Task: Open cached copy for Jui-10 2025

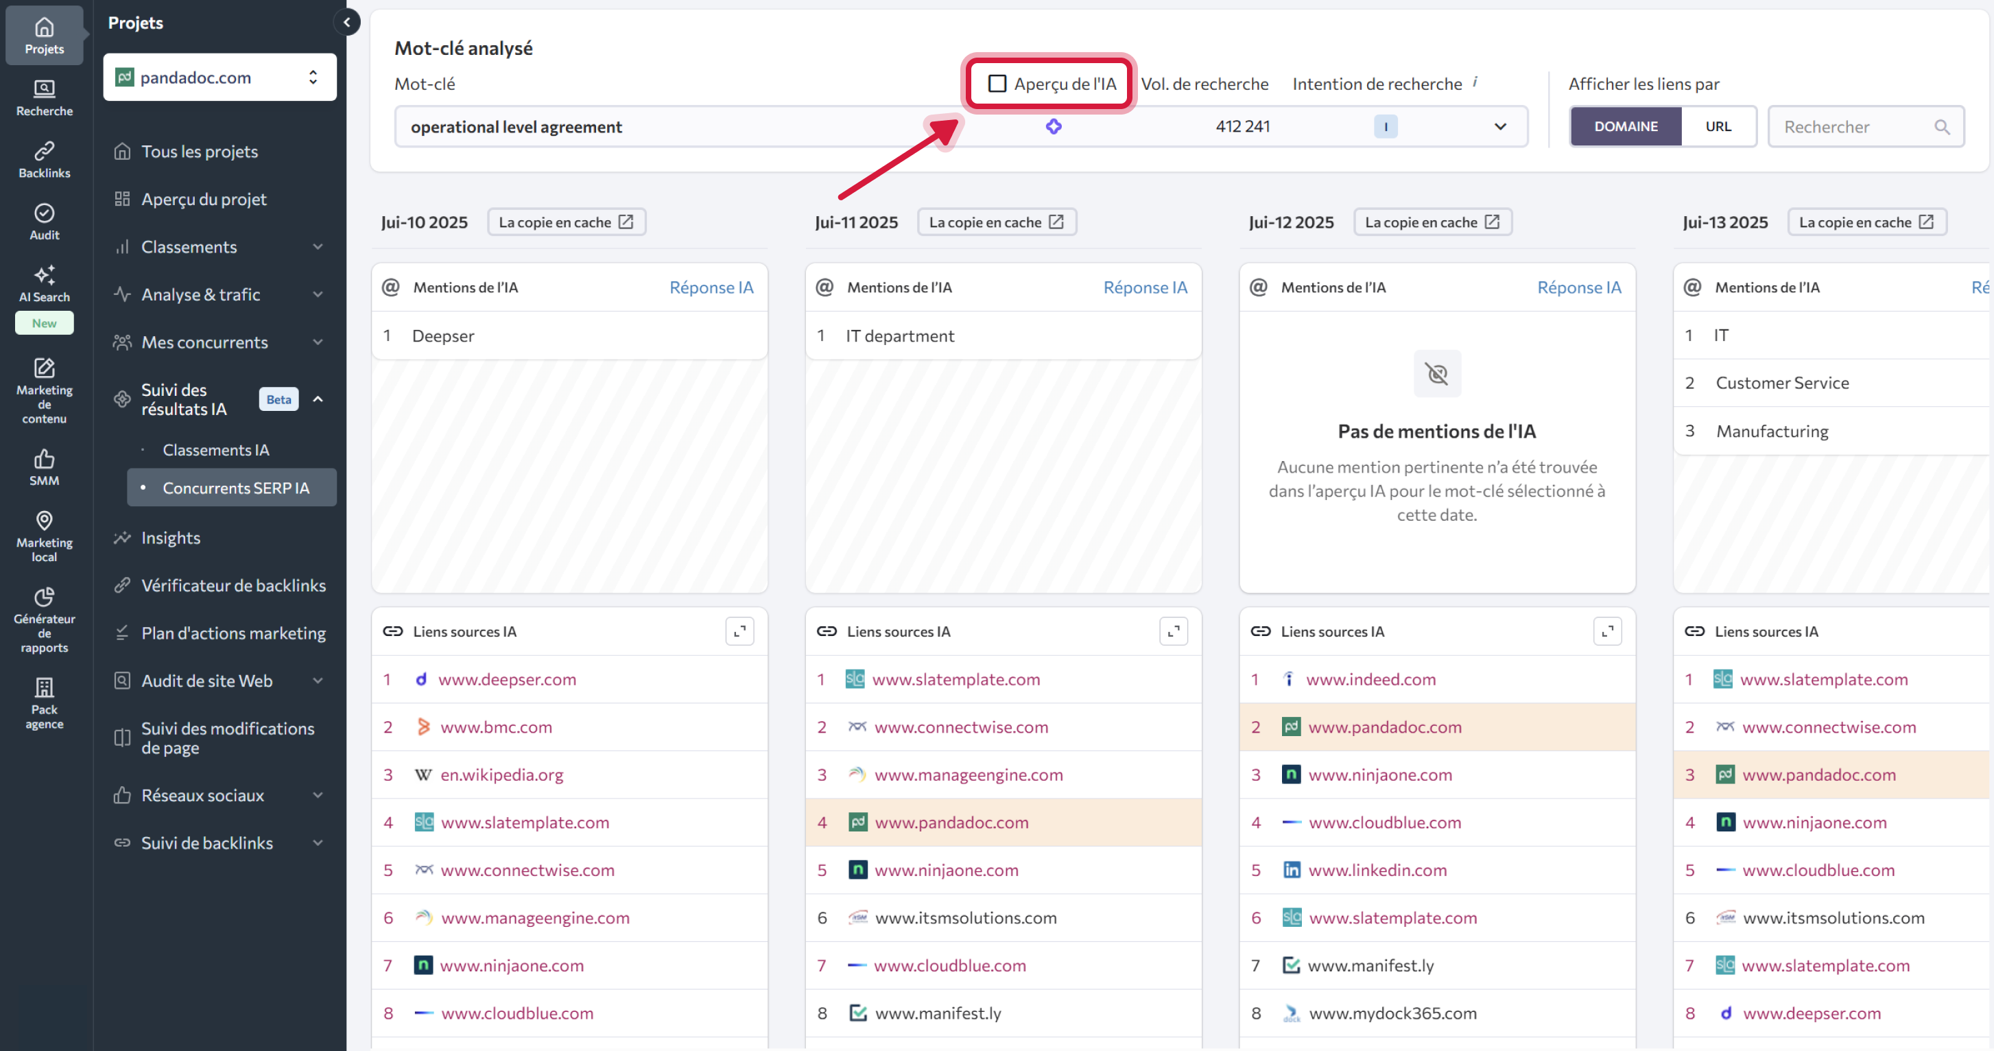Action: click(x=566, y=222)
